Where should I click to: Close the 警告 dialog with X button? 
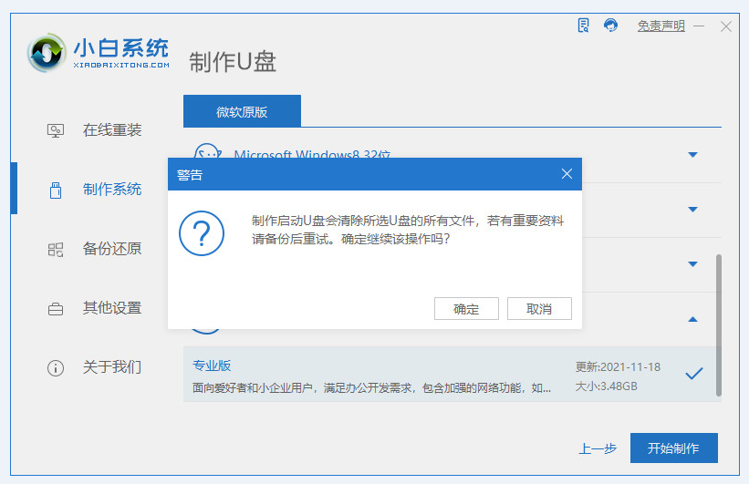click(567, 174)
